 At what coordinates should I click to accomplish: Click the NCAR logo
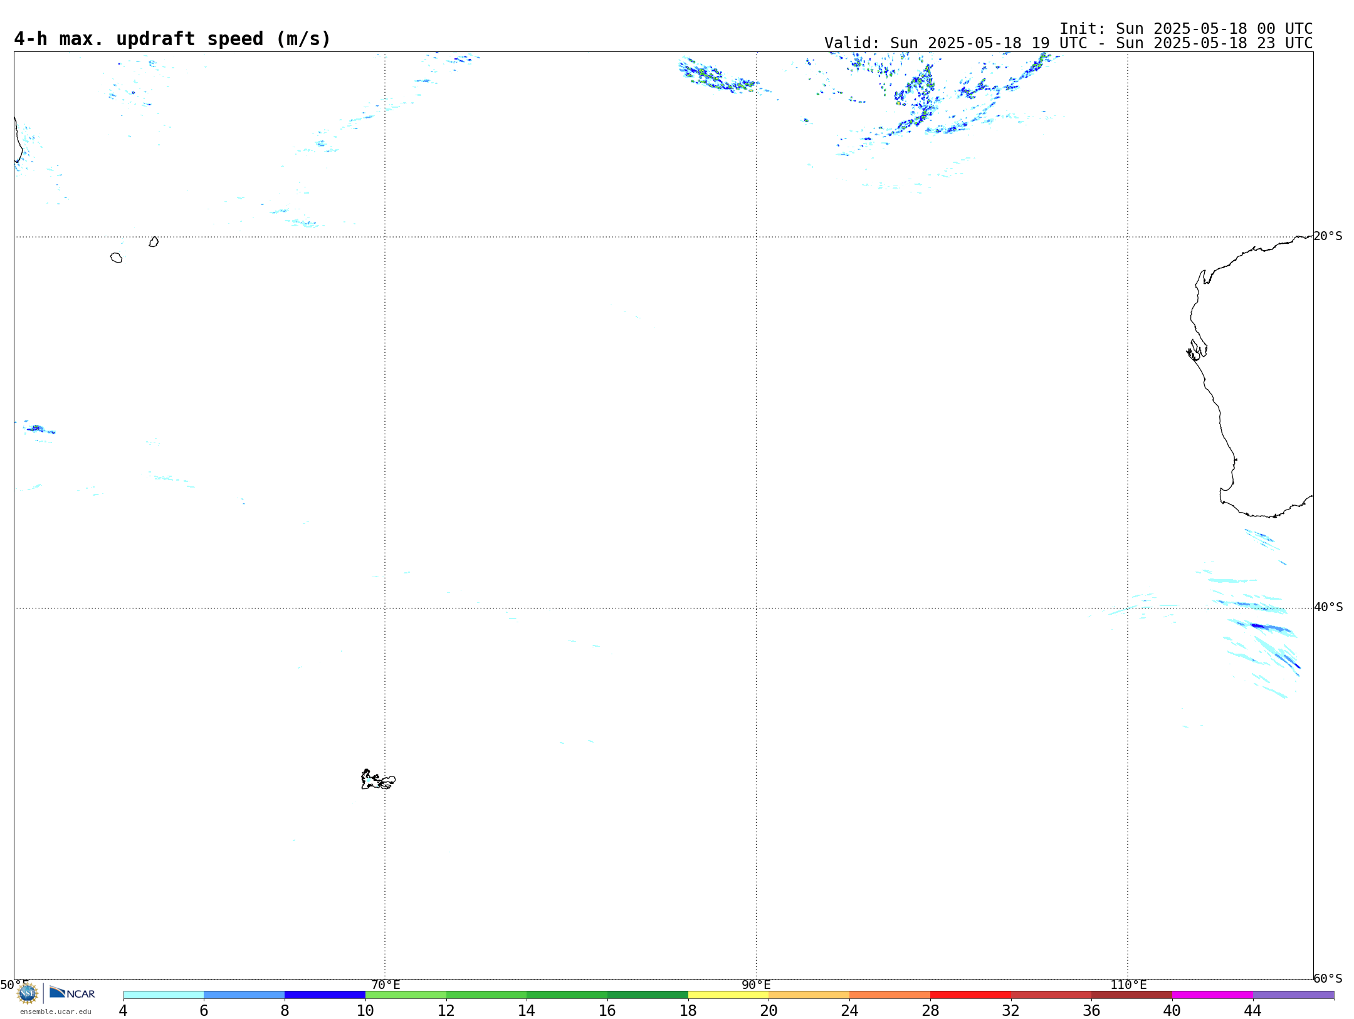72,993
